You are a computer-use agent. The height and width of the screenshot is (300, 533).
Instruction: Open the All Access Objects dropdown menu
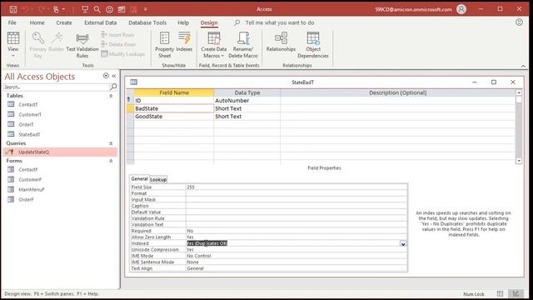(x=106, y=76)
